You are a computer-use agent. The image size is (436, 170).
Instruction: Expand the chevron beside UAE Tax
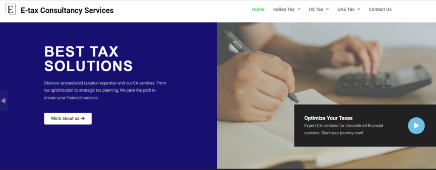pyautogui.click(x=359, y=9)
